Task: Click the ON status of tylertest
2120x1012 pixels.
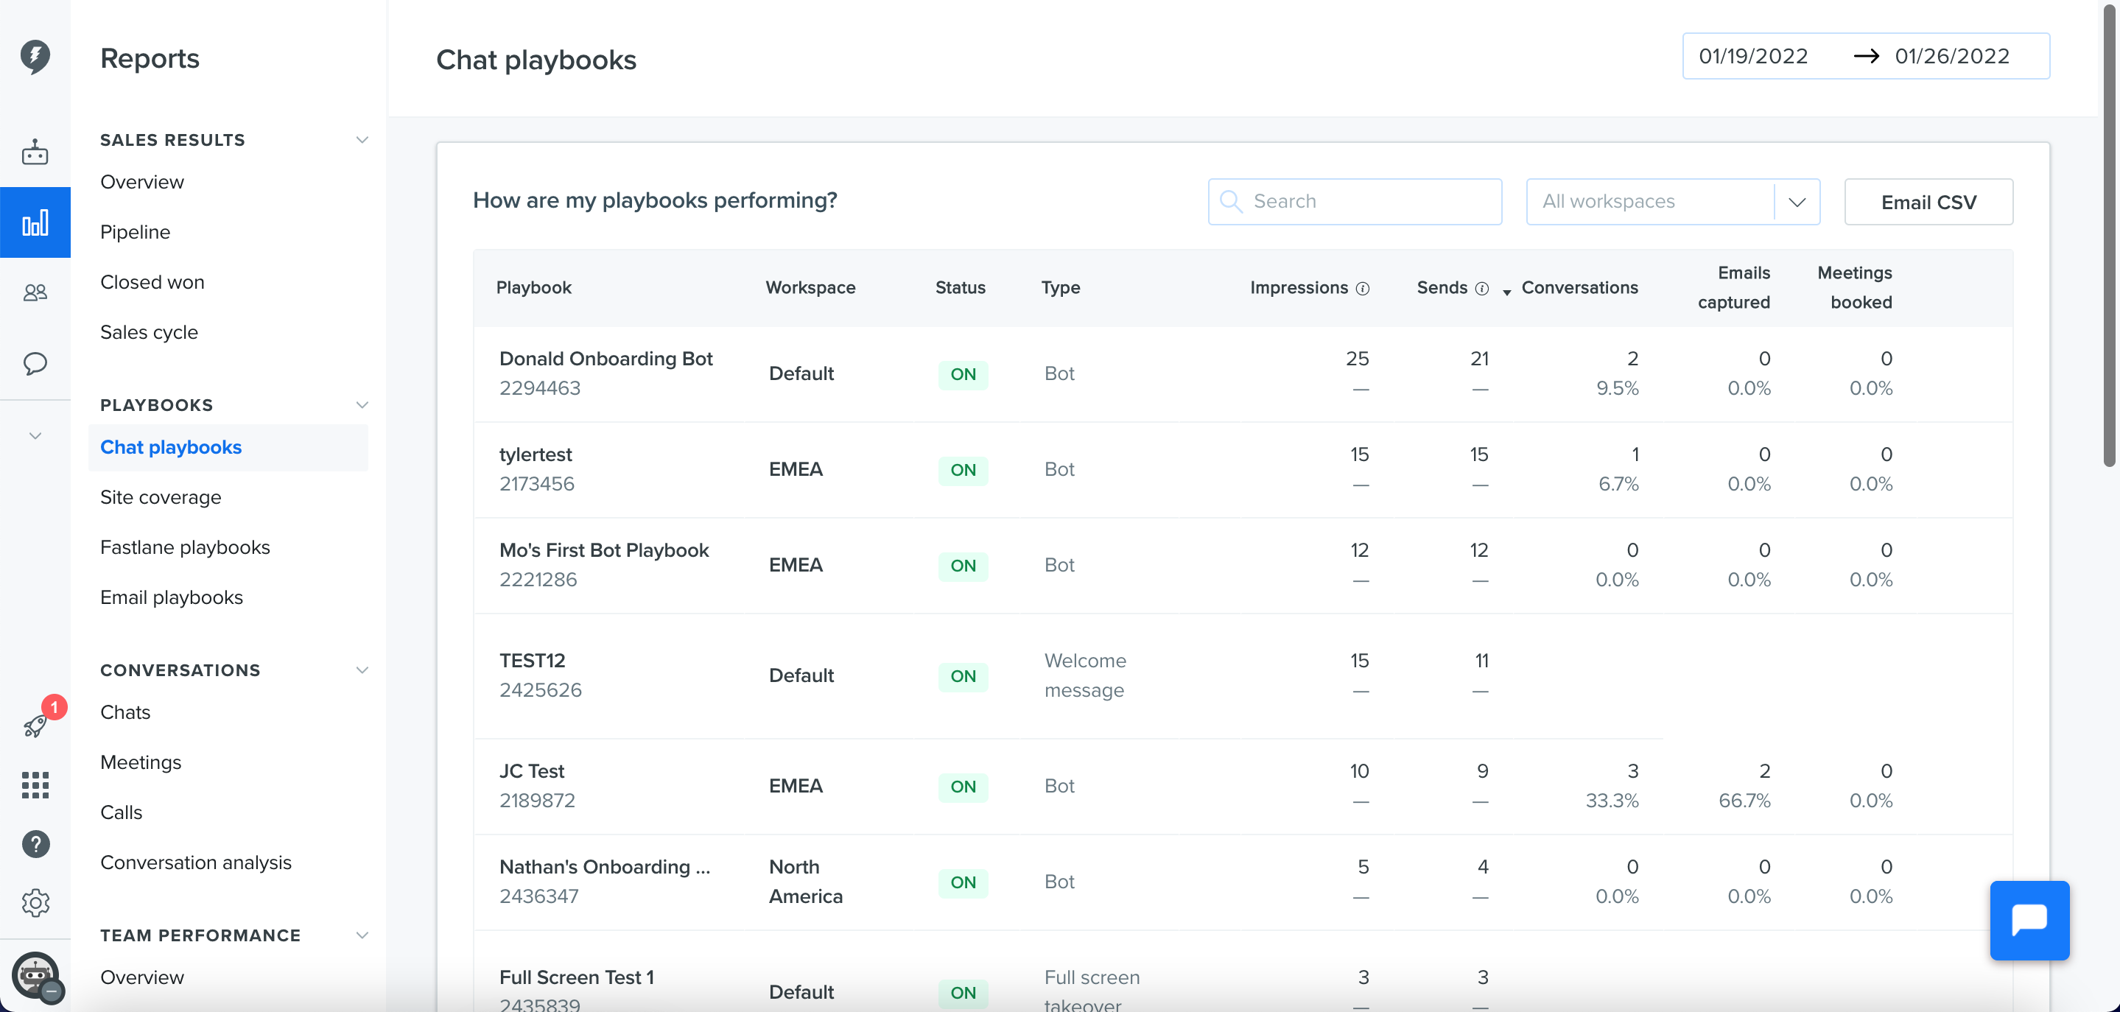Action: (963, 470)
